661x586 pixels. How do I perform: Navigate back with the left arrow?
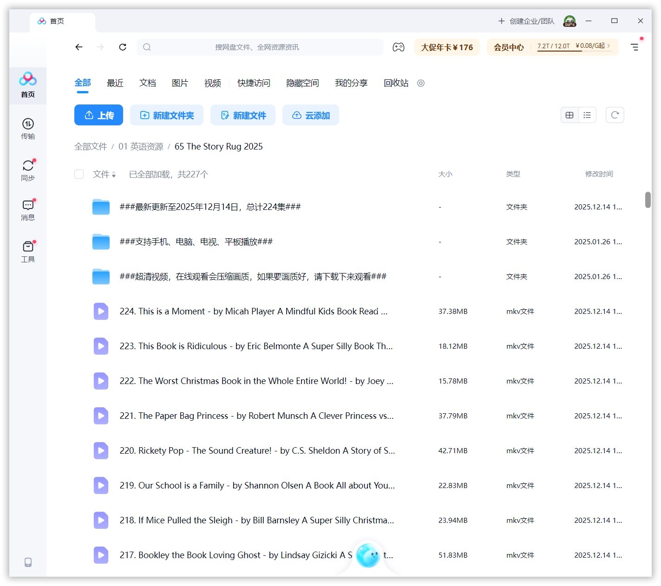tap(79, 47)
